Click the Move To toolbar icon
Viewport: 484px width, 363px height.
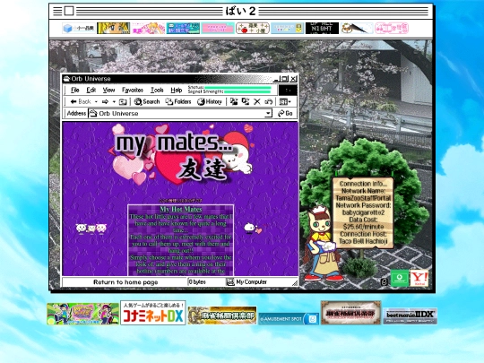coord(234,101)
